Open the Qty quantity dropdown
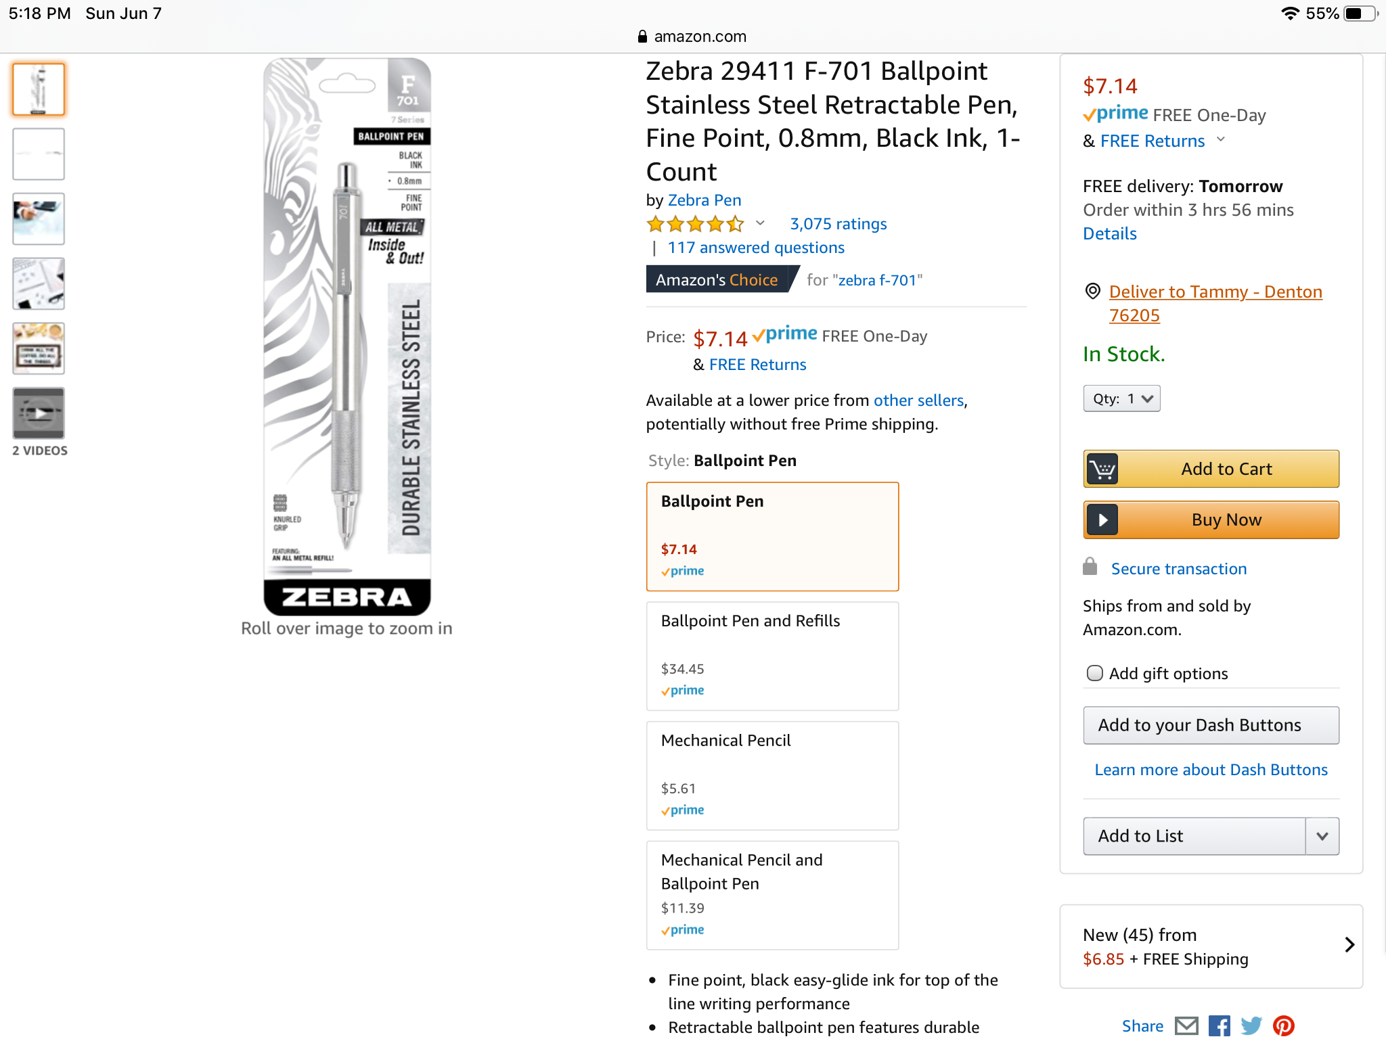 tap(1121, 398)
